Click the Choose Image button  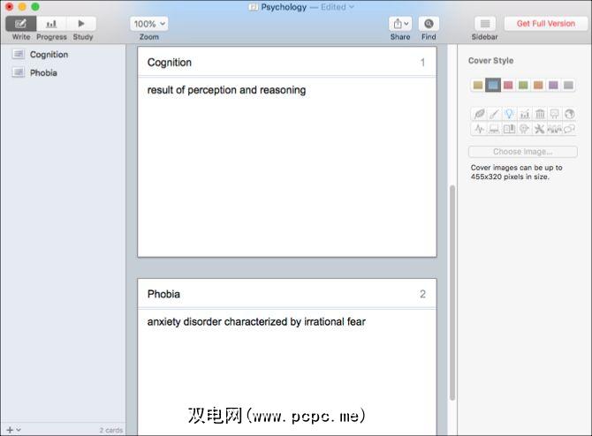pyautogui.click(x=523, y=152)
